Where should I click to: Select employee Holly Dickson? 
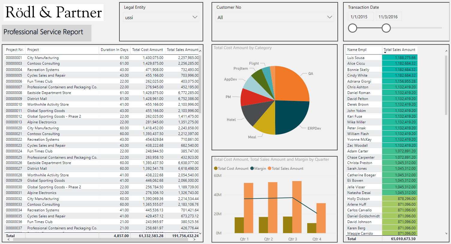click(359, 198)
